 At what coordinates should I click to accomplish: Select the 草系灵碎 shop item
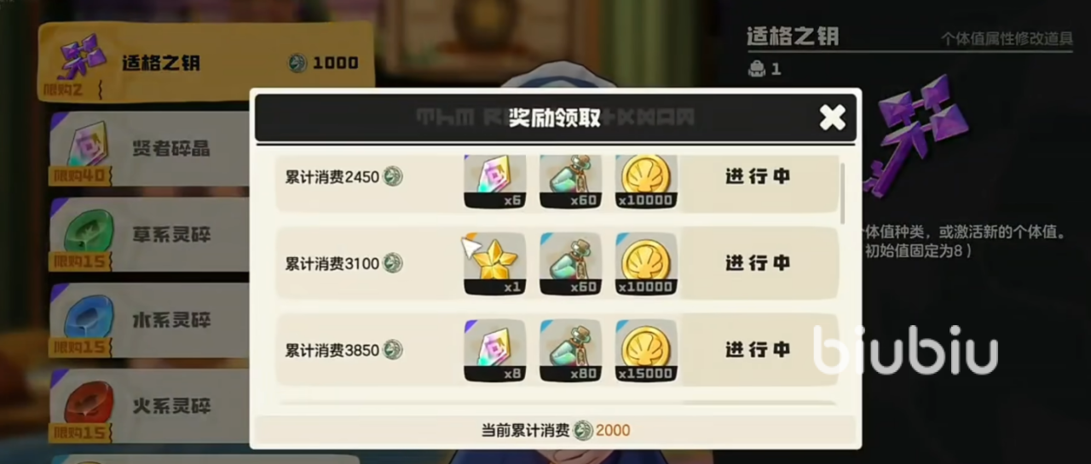pyautogui.click(x=150, y=235)
